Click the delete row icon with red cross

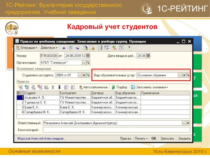tap(40, 87)
